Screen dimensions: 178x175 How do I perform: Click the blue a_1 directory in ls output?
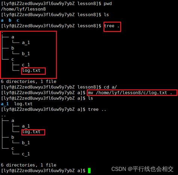[x=5, y=104]
